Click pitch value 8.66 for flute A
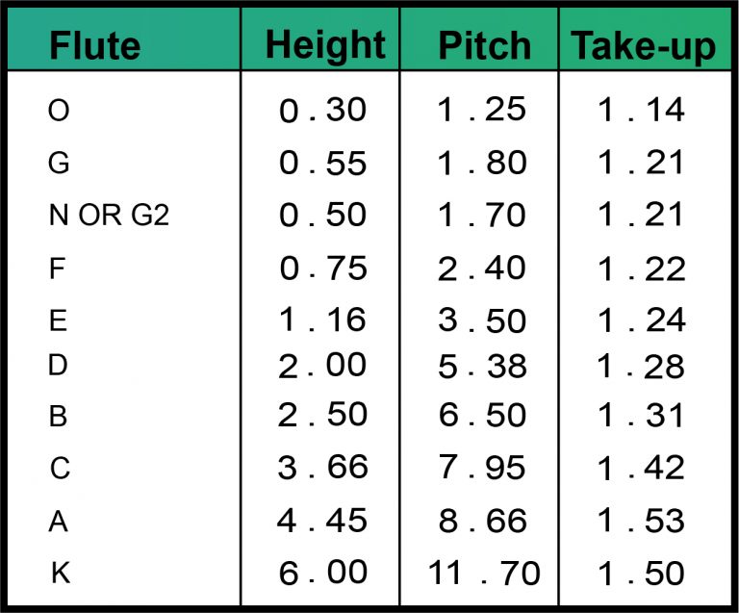 [482, 521]
